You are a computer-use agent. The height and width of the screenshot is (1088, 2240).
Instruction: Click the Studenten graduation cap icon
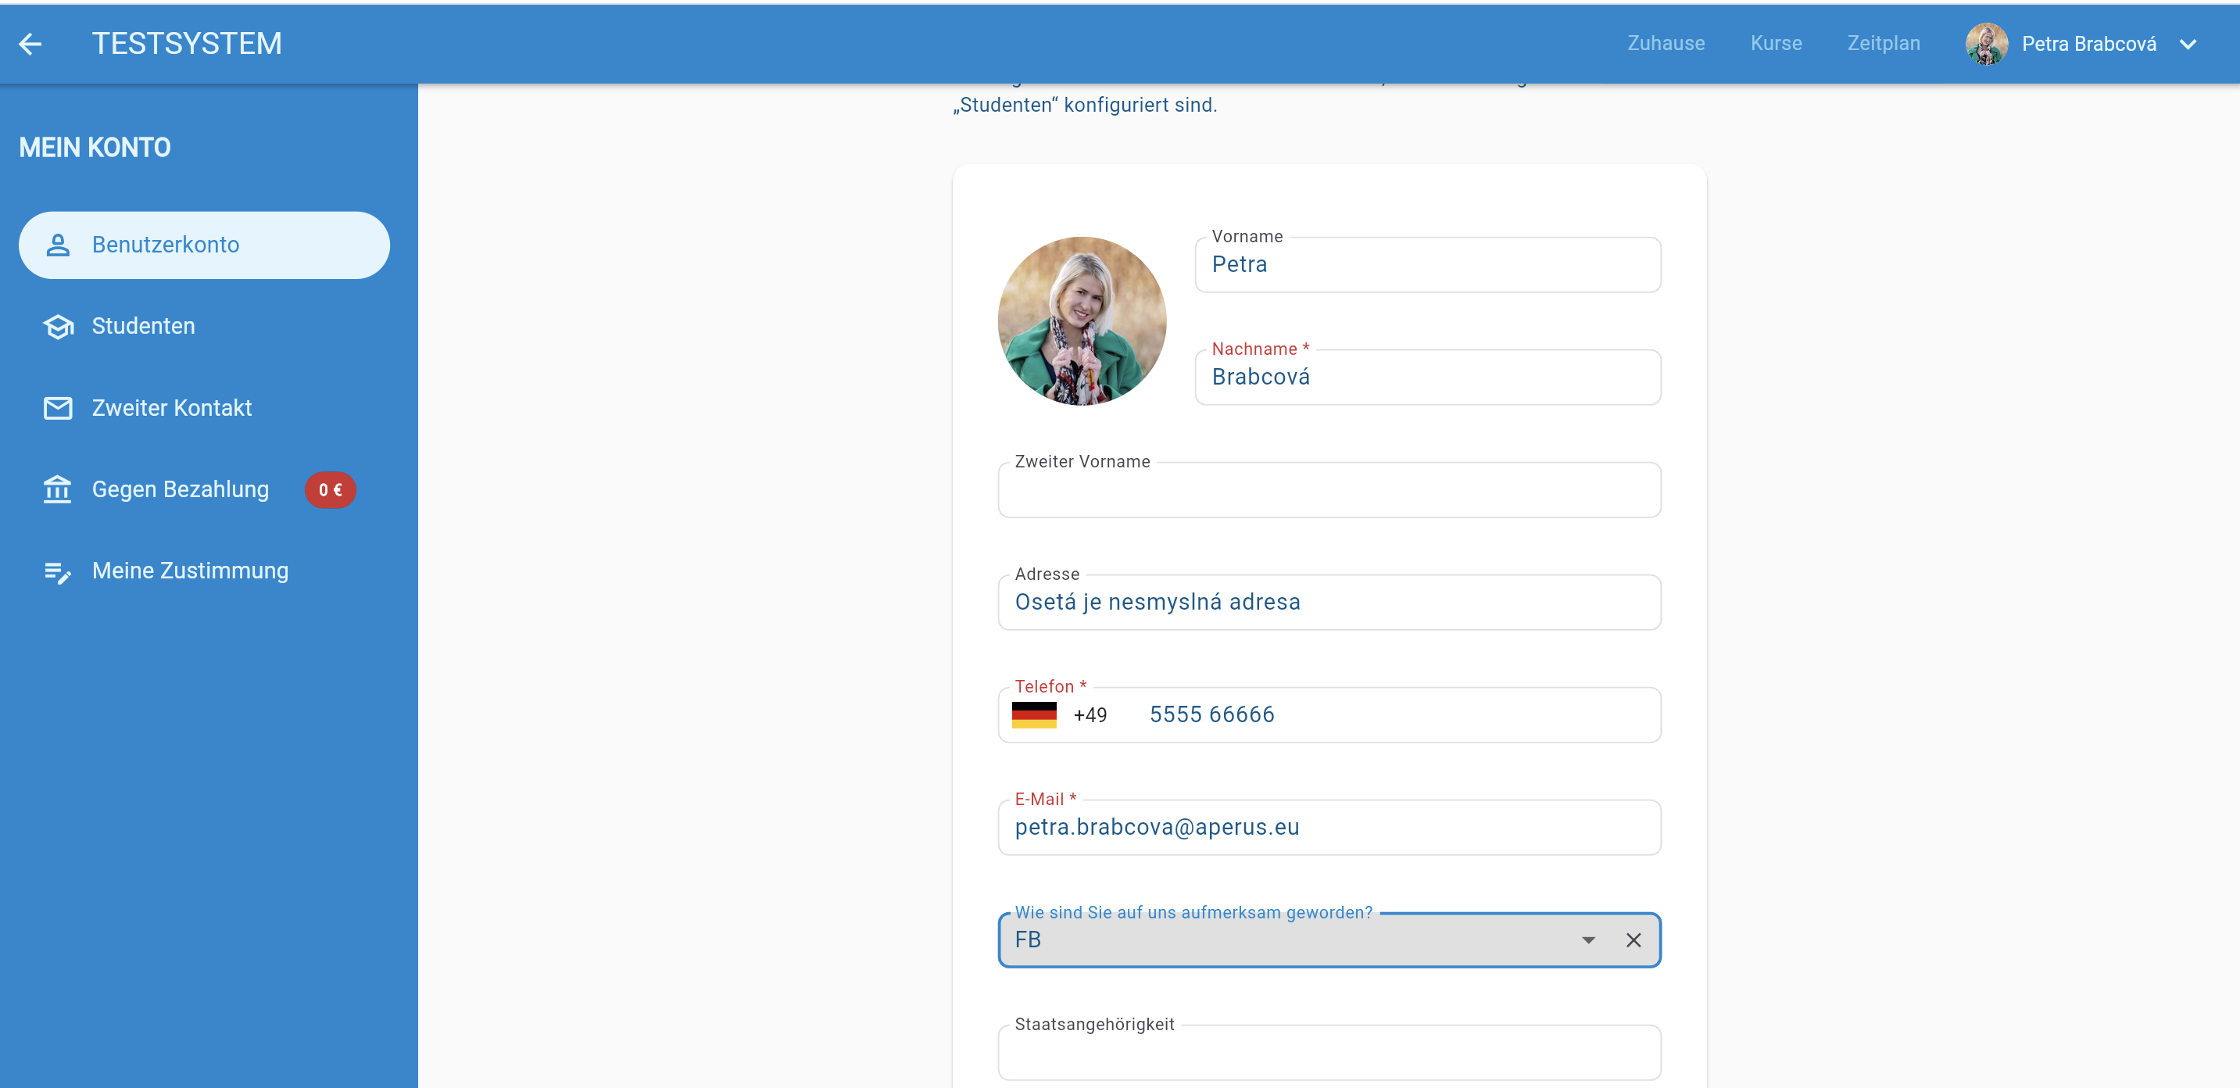click(59, 326)
